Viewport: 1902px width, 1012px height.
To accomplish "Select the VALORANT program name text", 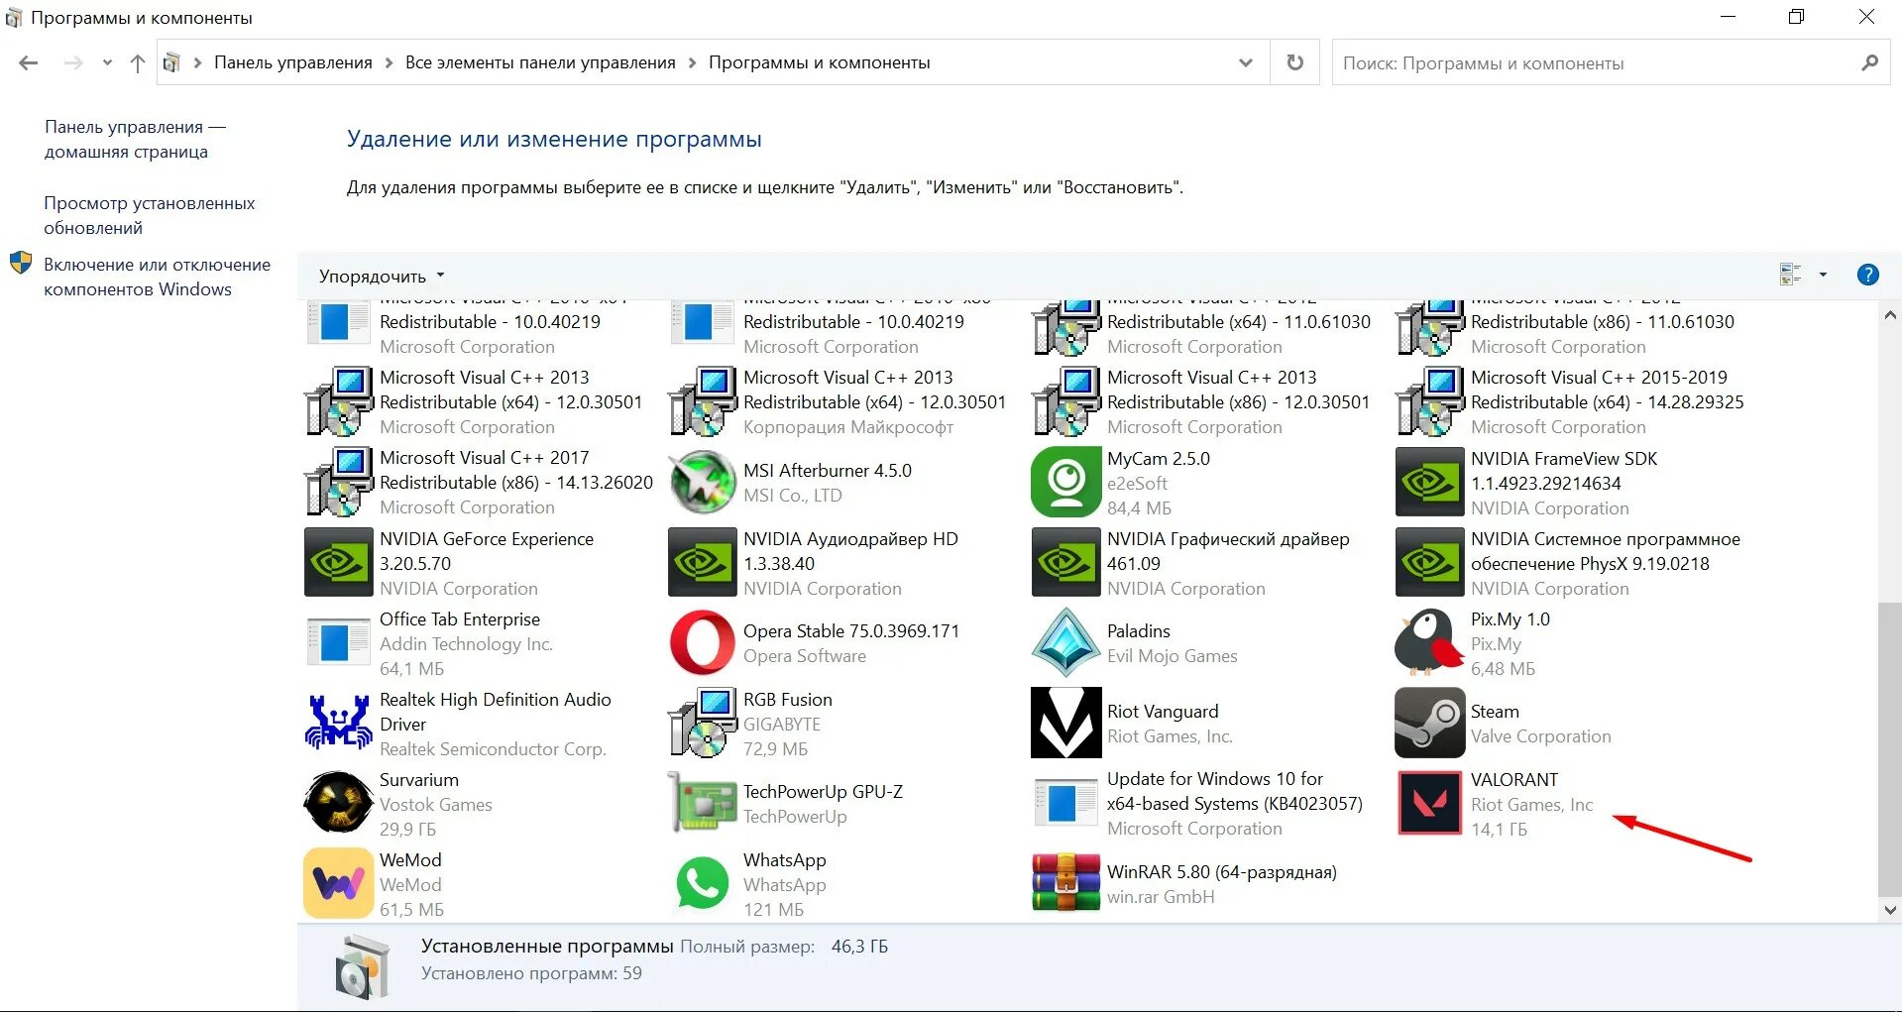I will pyautogui.click(x=1513, y=779).
